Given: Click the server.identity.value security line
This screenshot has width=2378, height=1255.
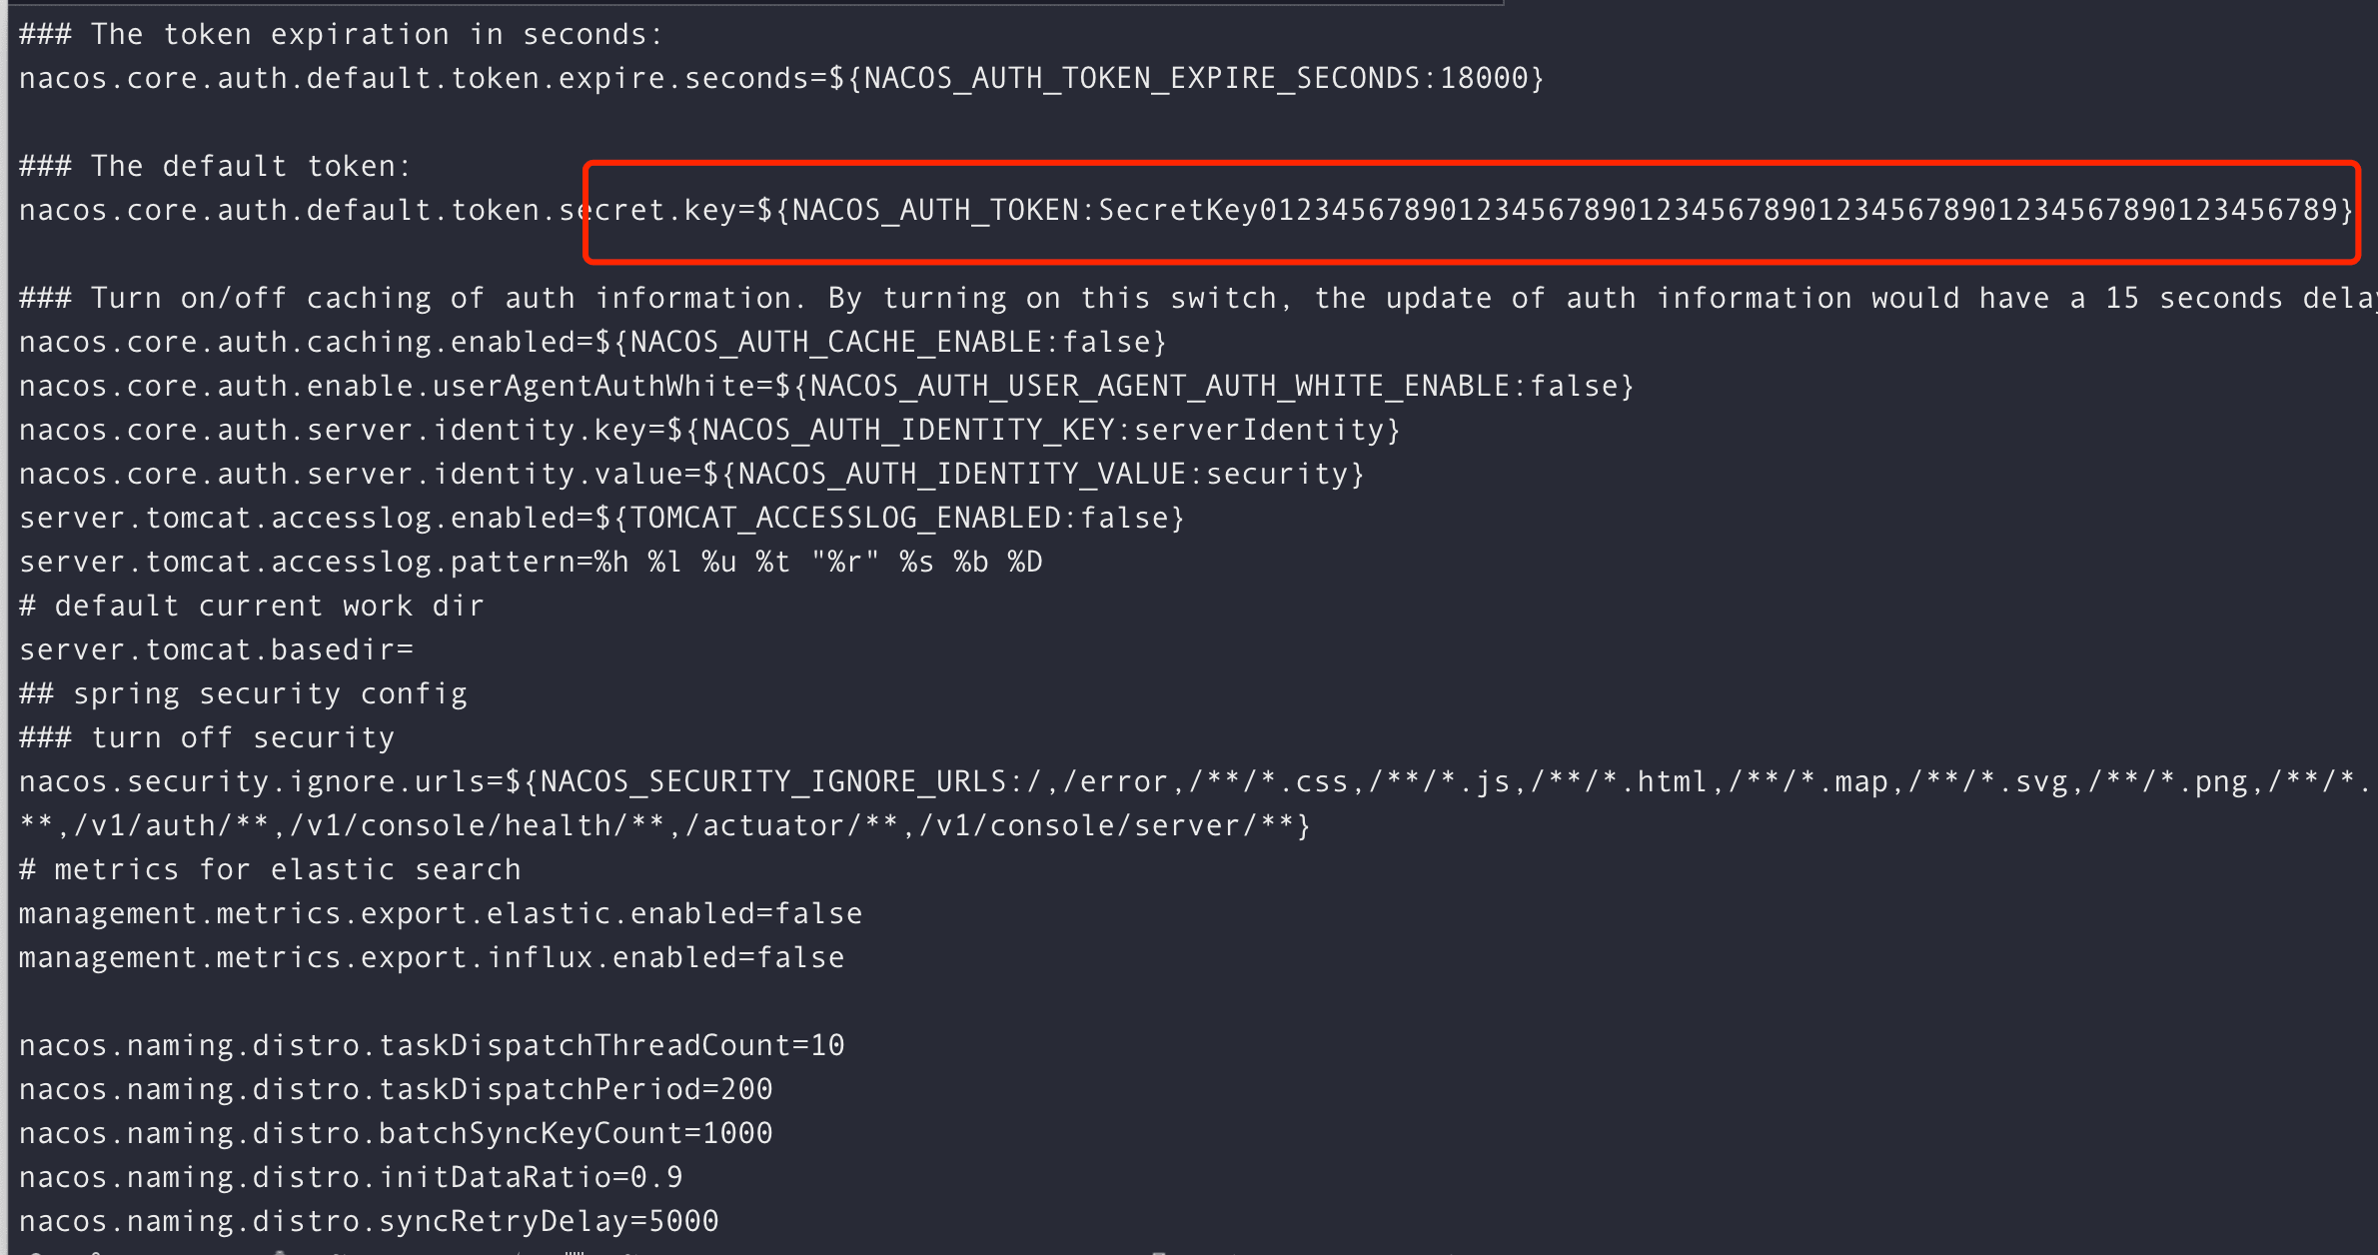Looking at the screenshot, I should (x=691, y=474).
